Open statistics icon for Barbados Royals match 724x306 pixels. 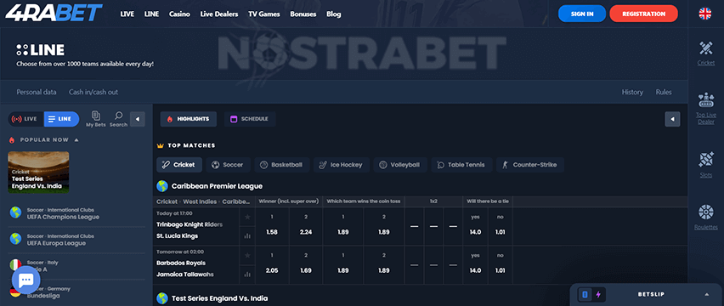247,275
